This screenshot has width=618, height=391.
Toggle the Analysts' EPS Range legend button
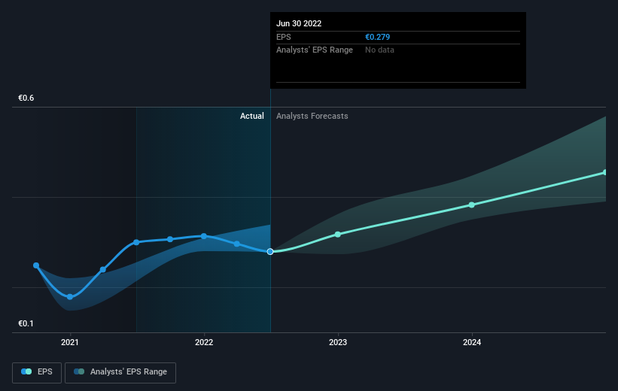click(x=120, y=372)
